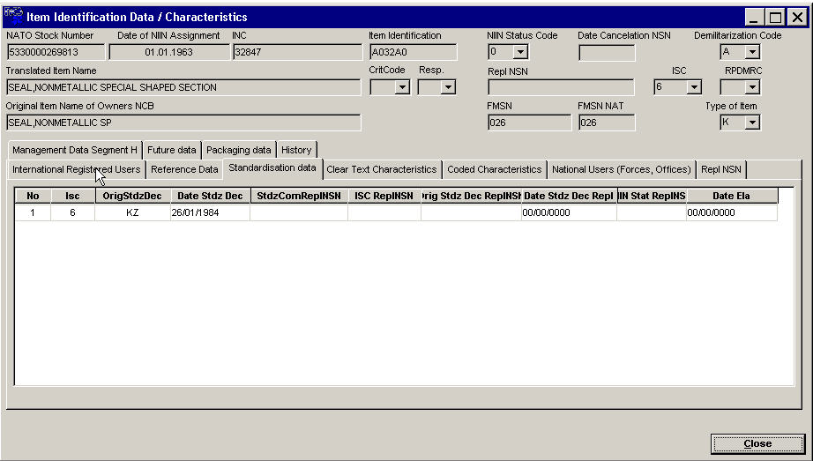The height and width of the screenshot is (461, 813).
Task: Open the Demilitarization Code dropdown
Action: pos(752,52)
